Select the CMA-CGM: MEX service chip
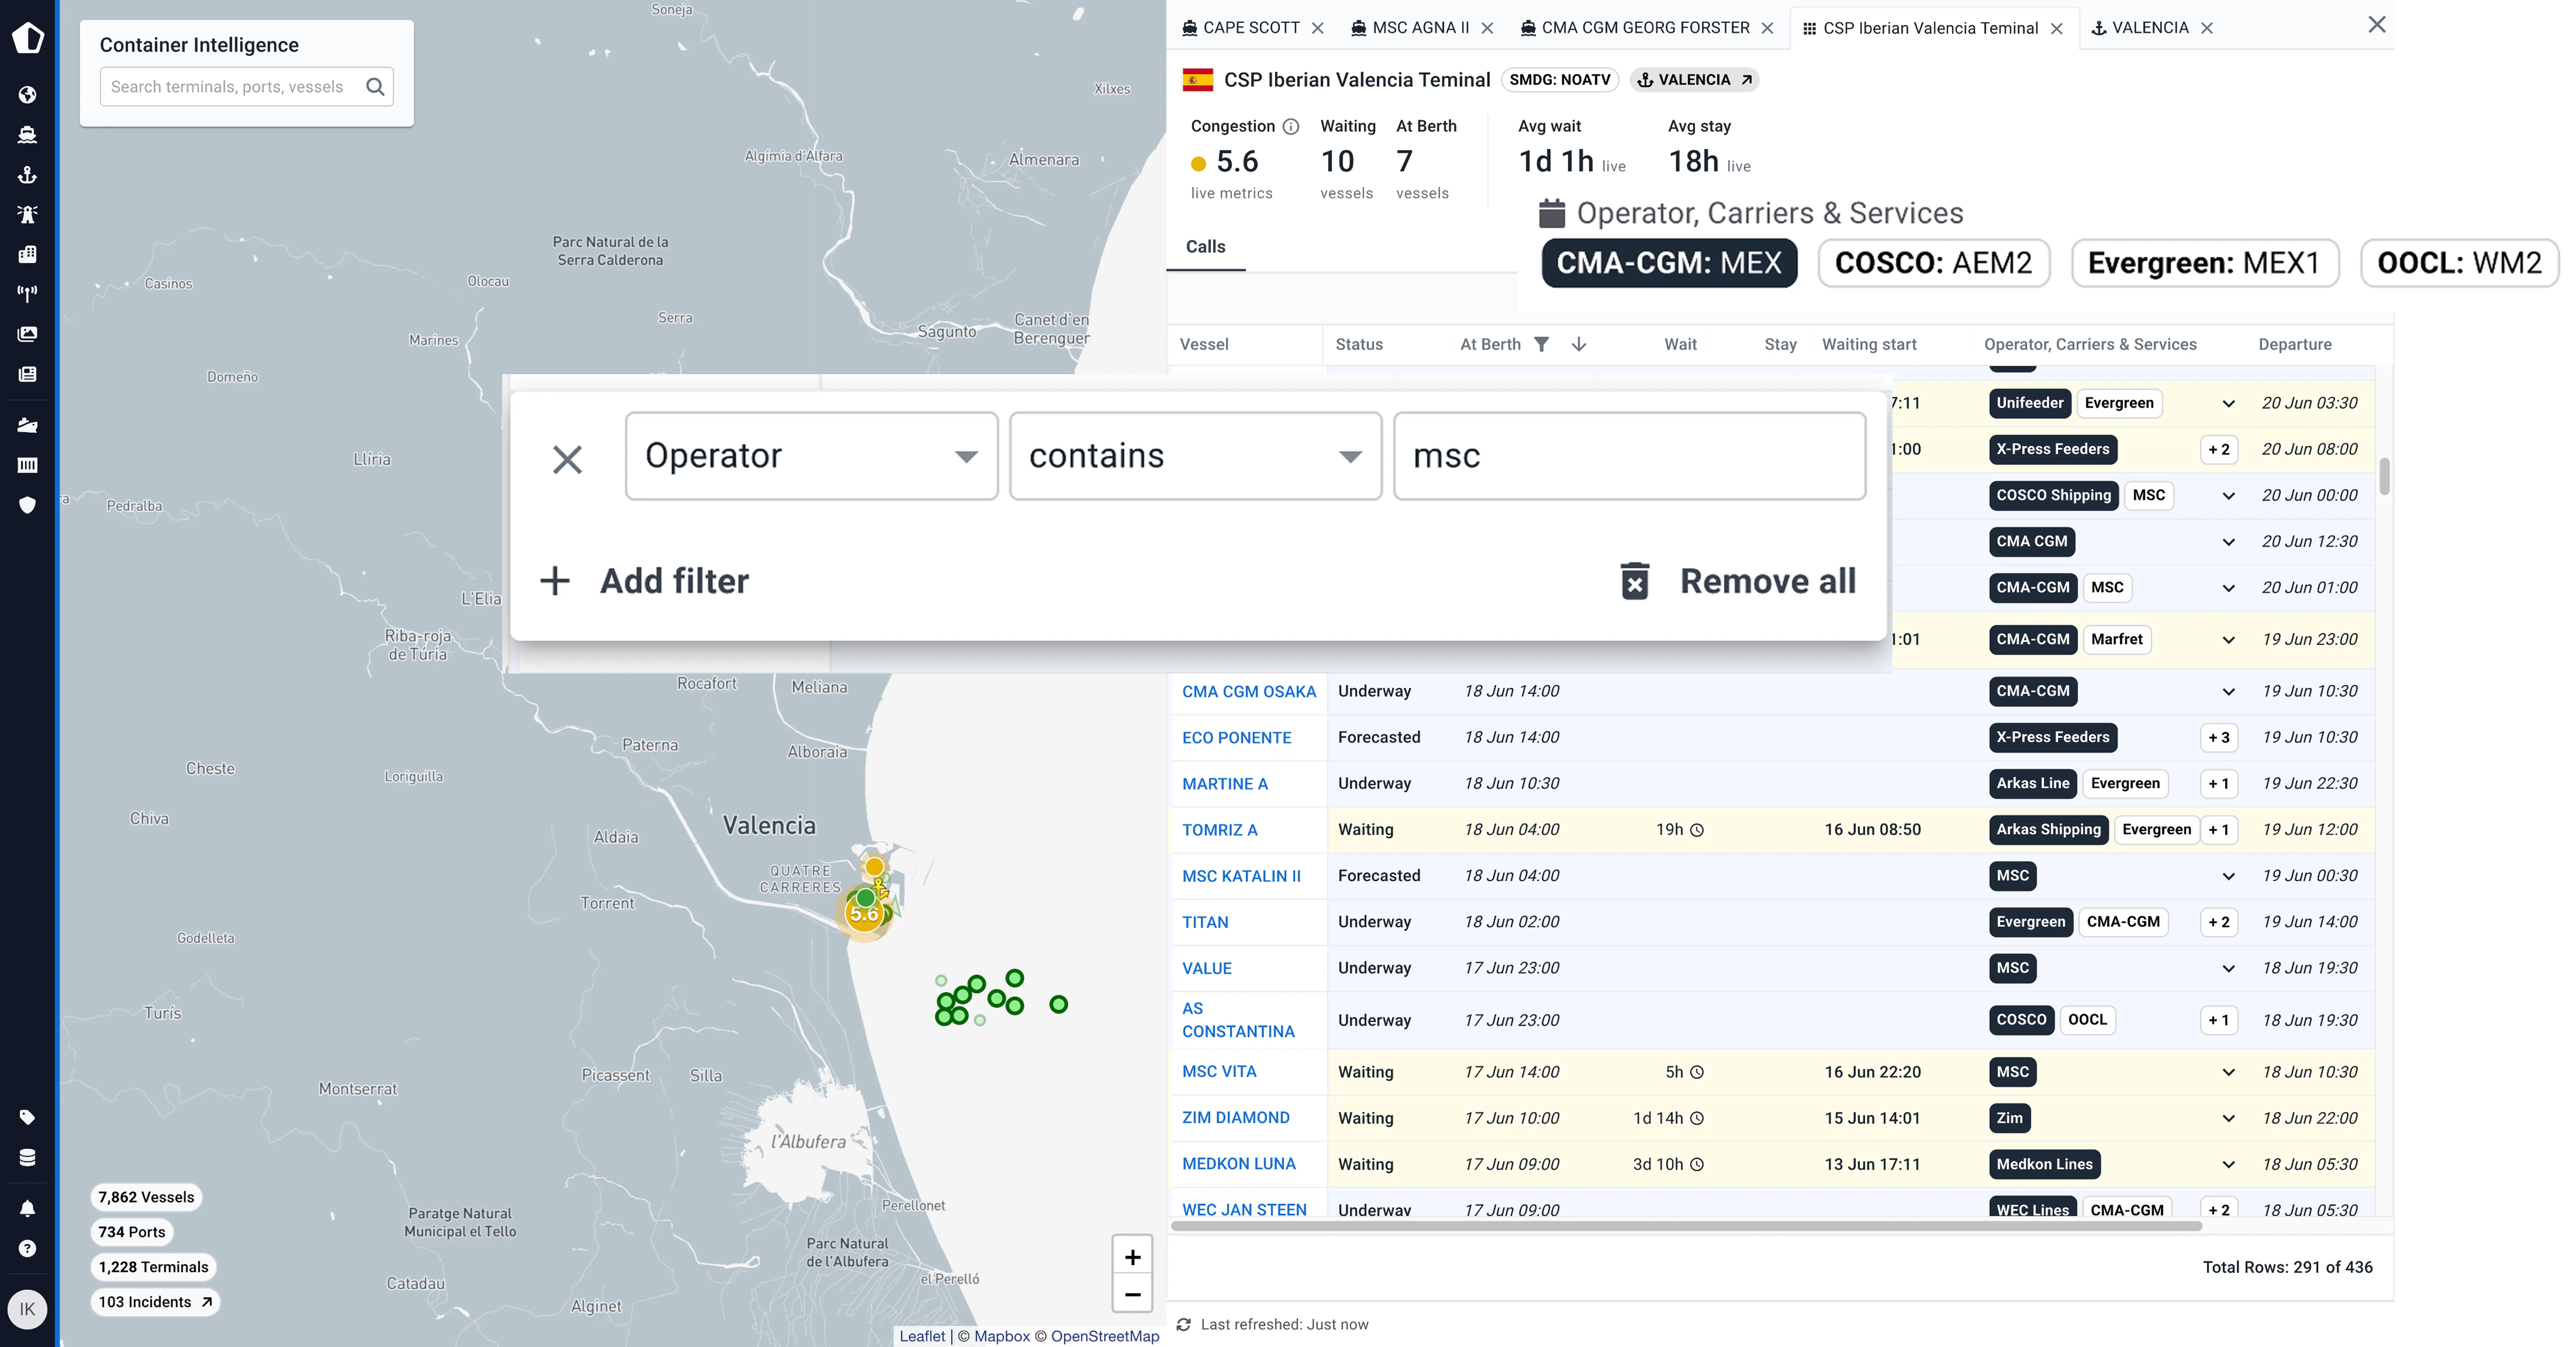This screenshot has width=2576, height=1347. [x=1669, y=263]
